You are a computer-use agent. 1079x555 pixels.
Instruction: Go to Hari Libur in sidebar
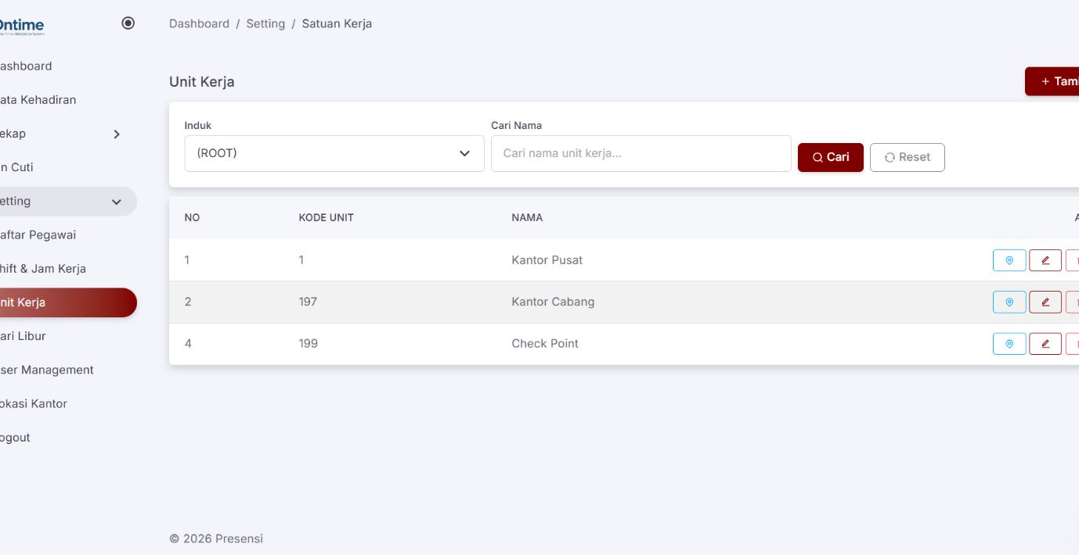23,336
